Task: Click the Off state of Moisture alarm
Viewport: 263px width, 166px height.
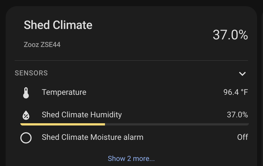Action: 242,137
